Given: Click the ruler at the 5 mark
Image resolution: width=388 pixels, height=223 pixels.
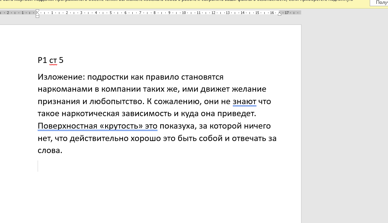Looking at the screenshot, I should 111,13.
